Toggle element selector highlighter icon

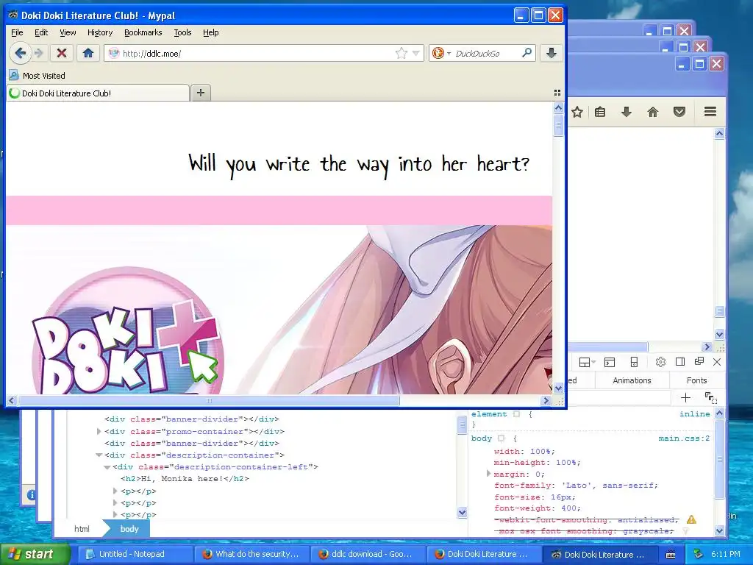(x=517, y=413)
